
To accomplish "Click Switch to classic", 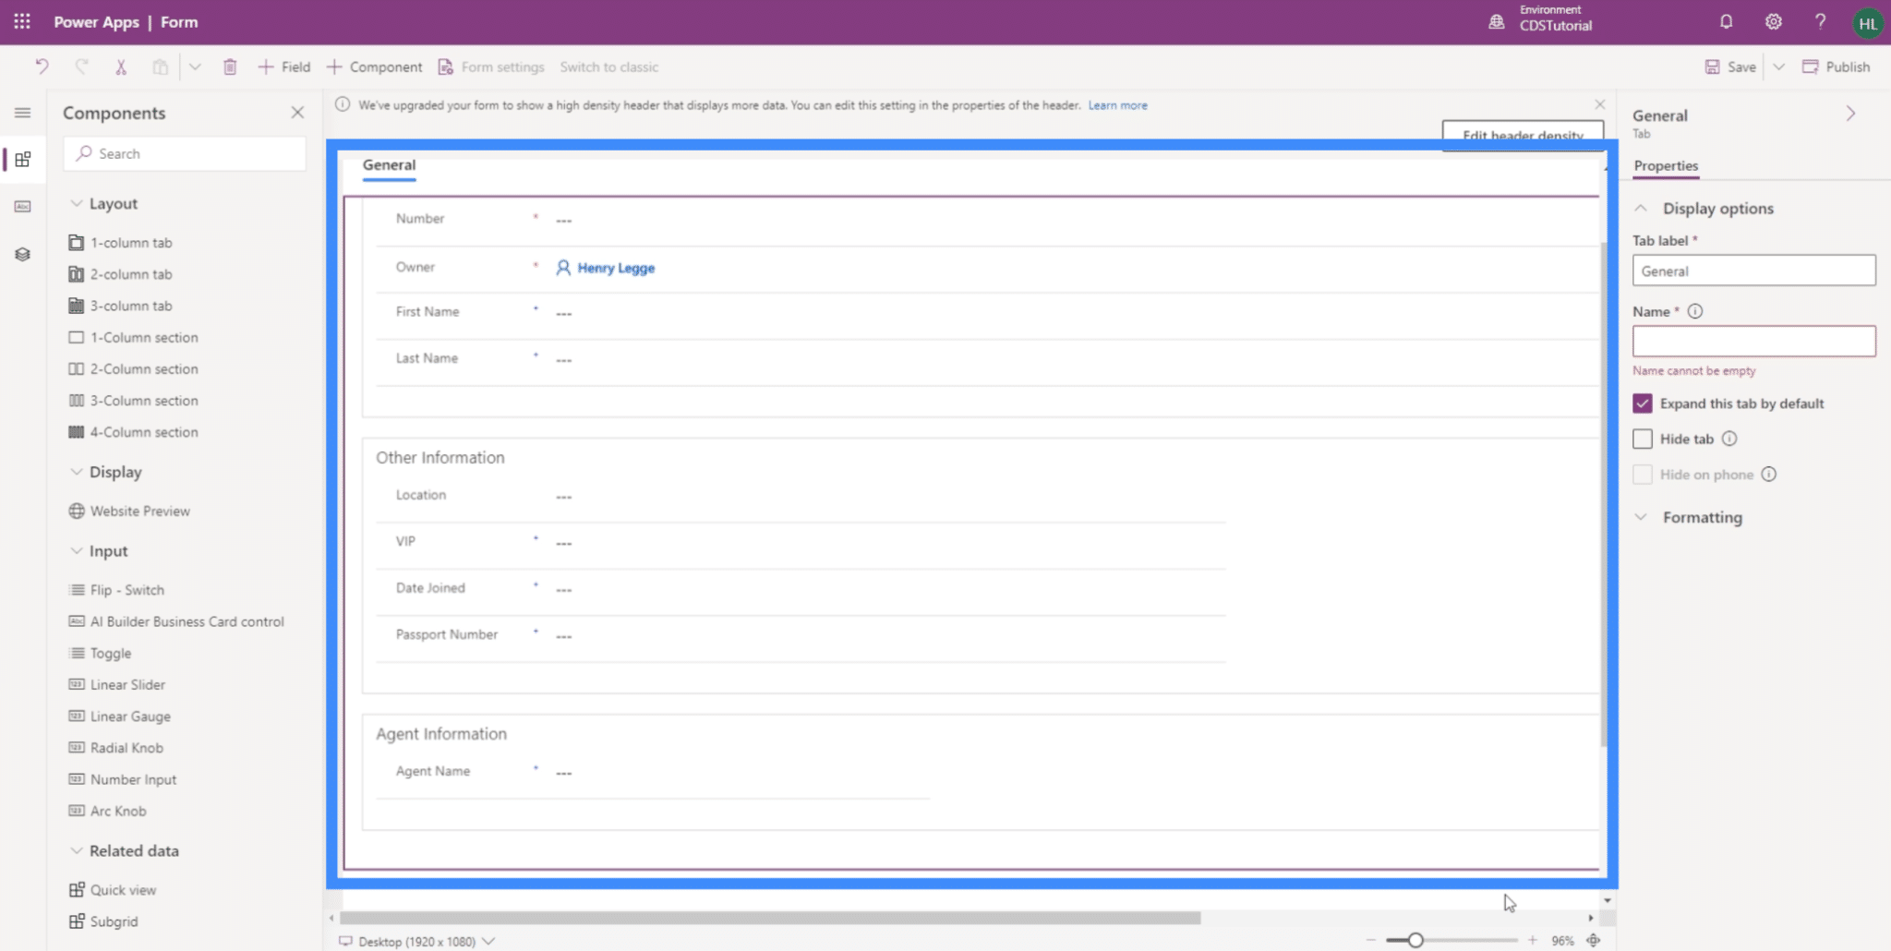I will 608,66.
